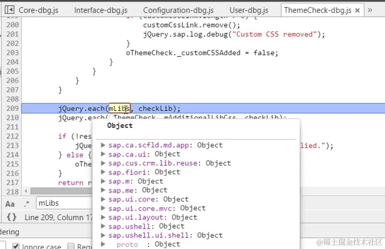Screen dimensions: 385x249
Task: Expand sap.ushell.ui.shell object entry
Action: point(103,235)
